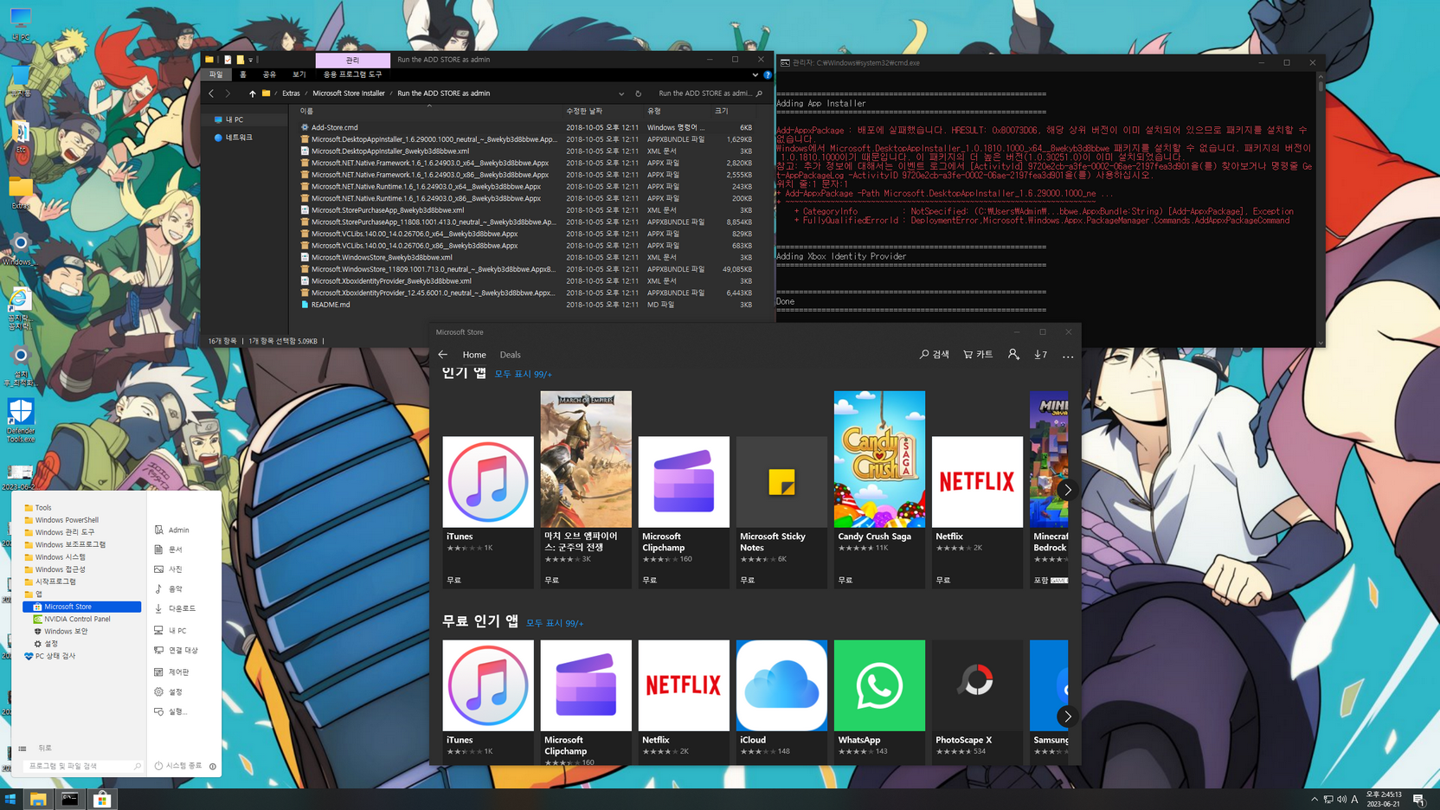Click the cmd icon on the taskbar
Screen dimensions: 1440x810
(x=70, y=800)
